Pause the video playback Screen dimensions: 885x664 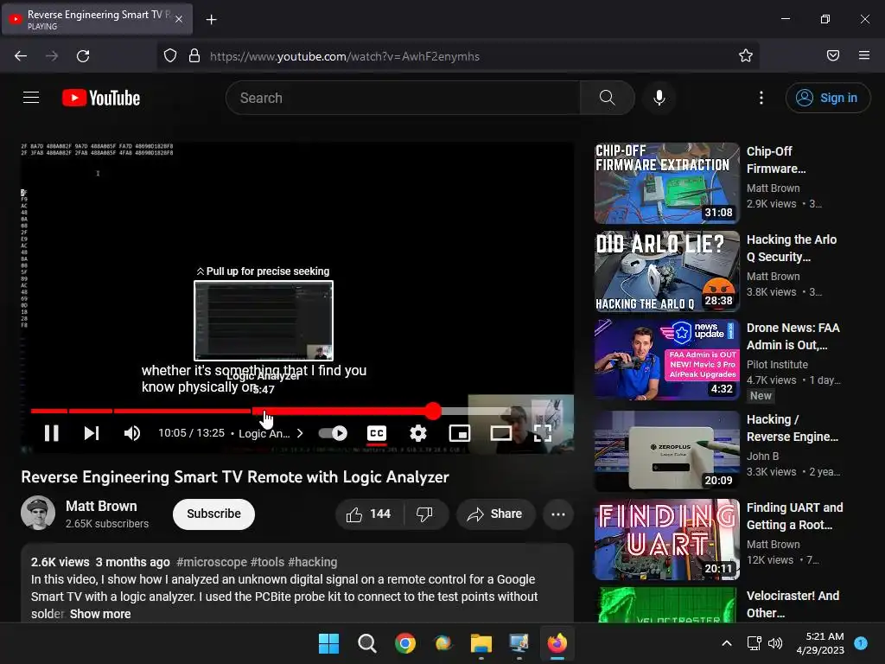point(51,433)
